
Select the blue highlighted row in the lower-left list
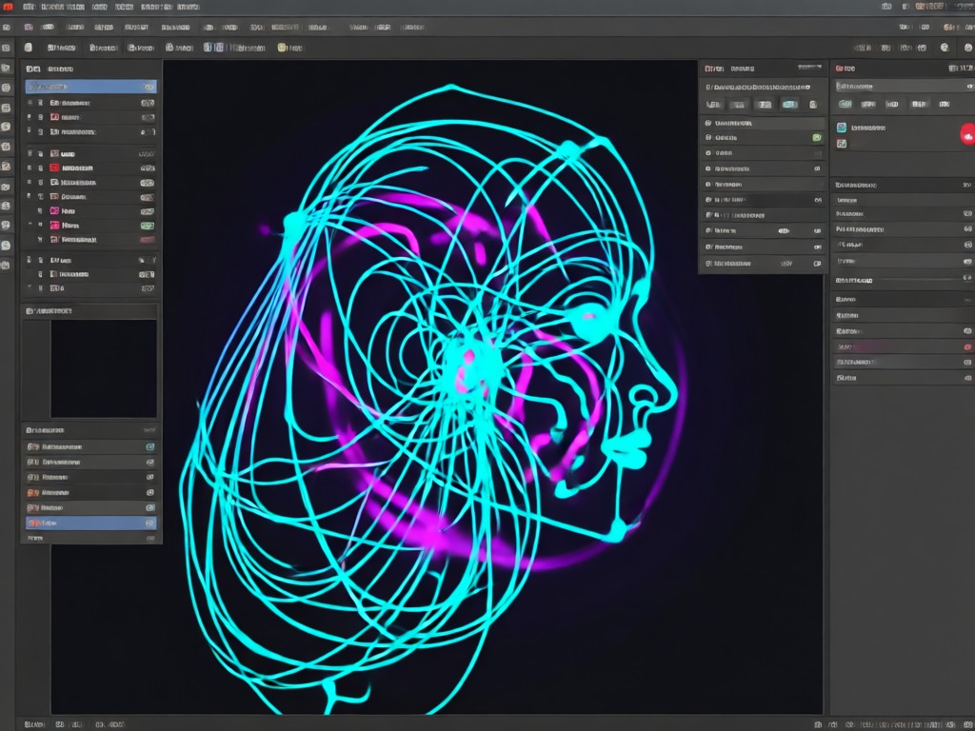90,523
